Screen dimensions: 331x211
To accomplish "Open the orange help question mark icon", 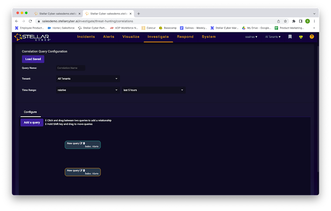I will (x=311, y=36).
